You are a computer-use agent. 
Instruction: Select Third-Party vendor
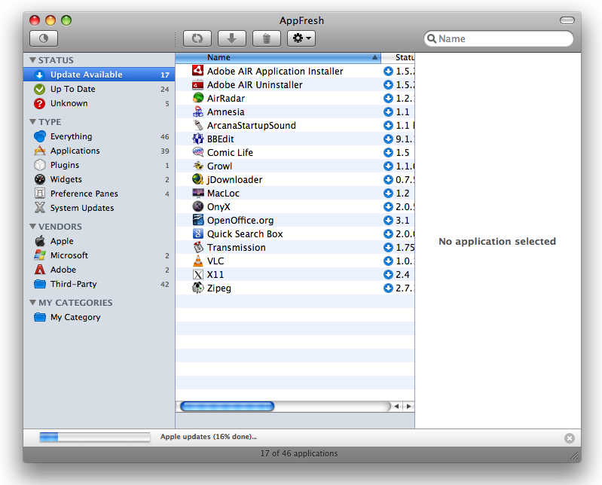point(99,284)
